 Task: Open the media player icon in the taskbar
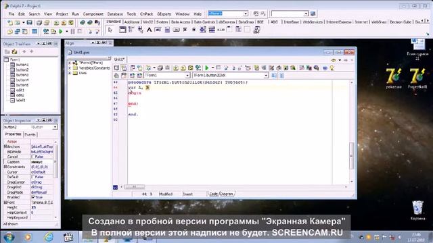(x=28, y=237)
